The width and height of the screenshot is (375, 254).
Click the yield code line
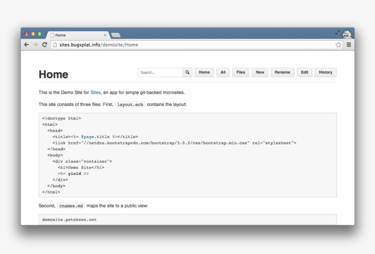tap(73, 174)
